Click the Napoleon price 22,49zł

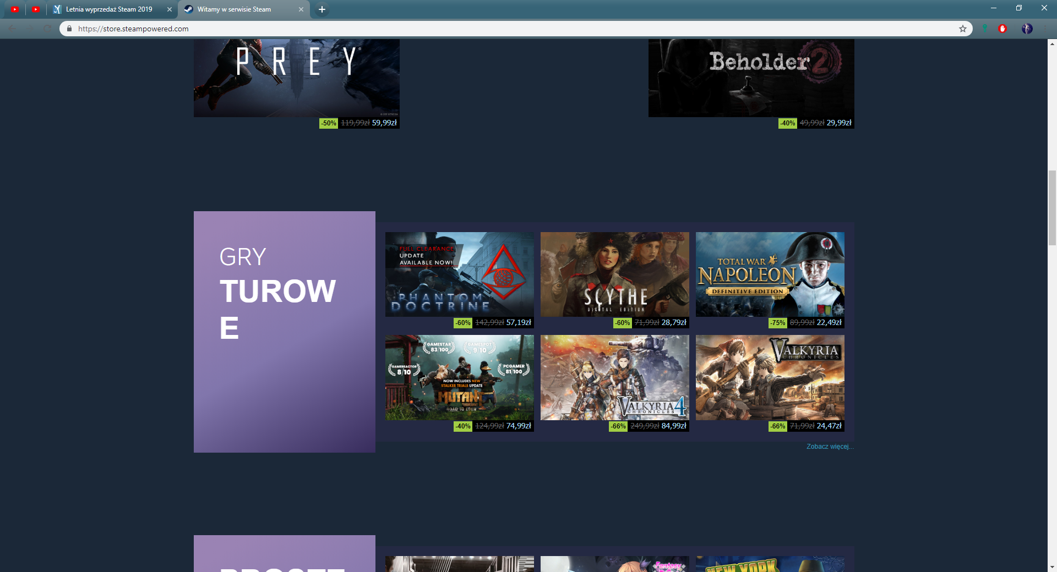829,322
